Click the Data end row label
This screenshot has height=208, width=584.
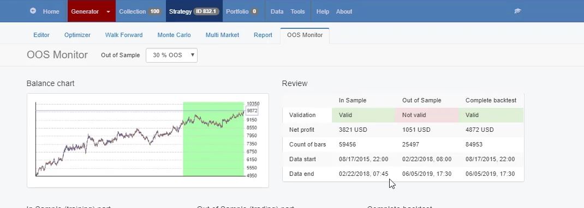click(301, 174)
